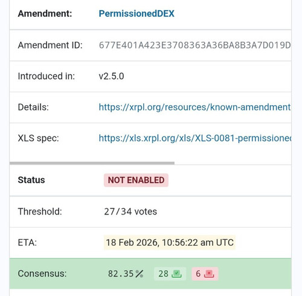302x296 pixels.
Task: Open the xrpl.org known-amendments details link
Action: (194, 107)
